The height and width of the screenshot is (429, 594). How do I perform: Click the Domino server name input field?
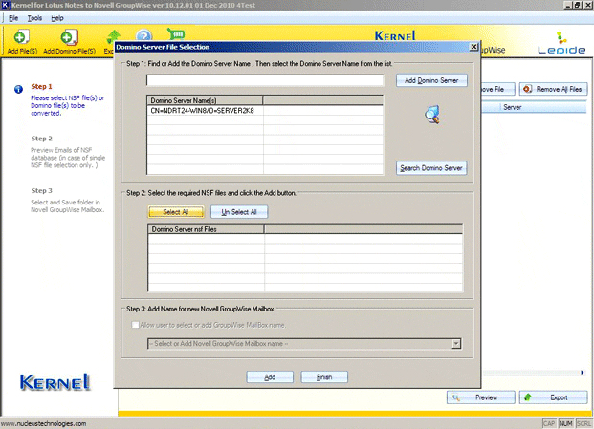(x=265, y=80)
